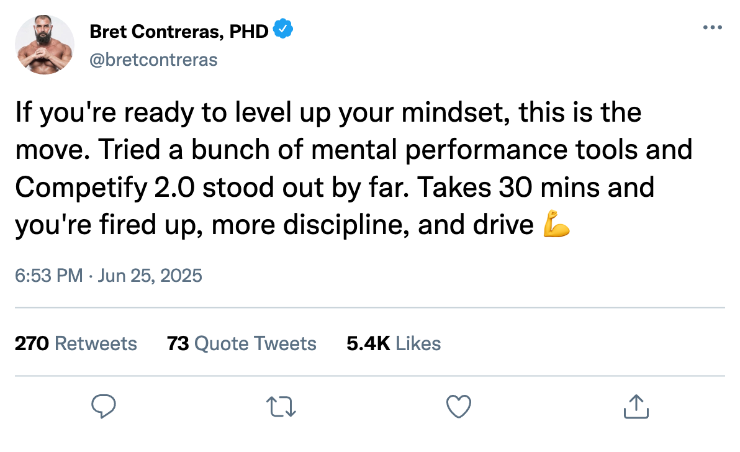Click the Jun 25, 2025 date

coord(150,276)
